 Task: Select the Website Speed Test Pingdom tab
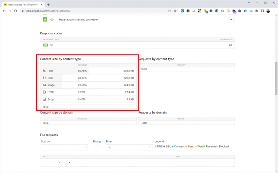pos(23,5)
